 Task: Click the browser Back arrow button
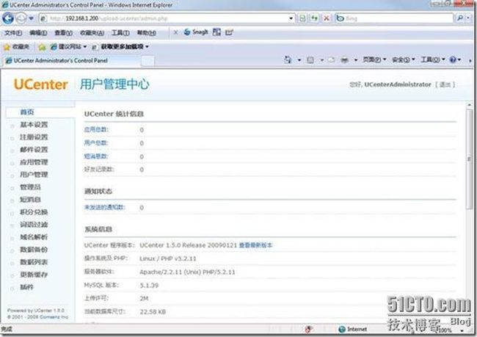(8, 18)
